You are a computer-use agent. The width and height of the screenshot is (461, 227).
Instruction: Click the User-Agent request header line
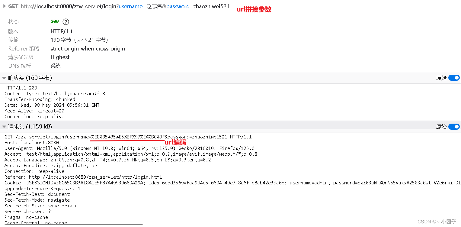point(130,148)
